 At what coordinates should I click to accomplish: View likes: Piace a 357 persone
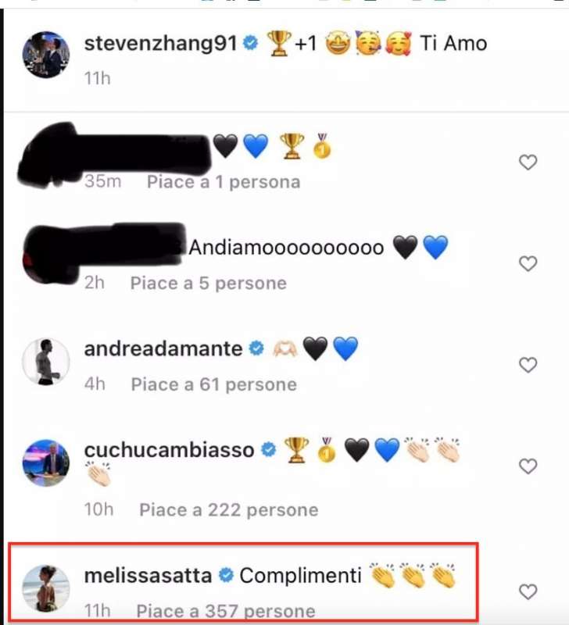[226, 611]
